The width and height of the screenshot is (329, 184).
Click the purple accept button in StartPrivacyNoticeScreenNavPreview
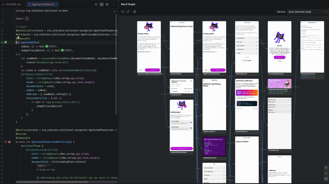tap(153, 70)
